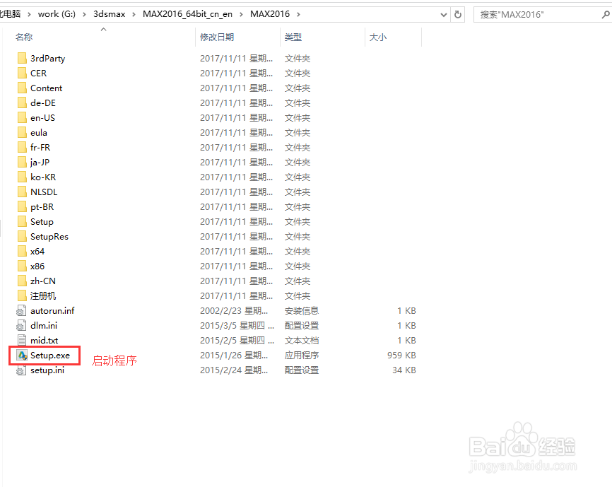Open the address bar history dropdown
Image resolution: width=612 pixels, height=487 pixels.
[x=443, y=14]
